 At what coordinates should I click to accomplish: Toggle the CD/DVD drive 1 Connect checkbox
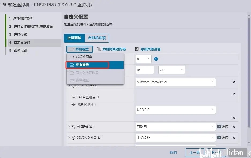[x=219, y=137]
